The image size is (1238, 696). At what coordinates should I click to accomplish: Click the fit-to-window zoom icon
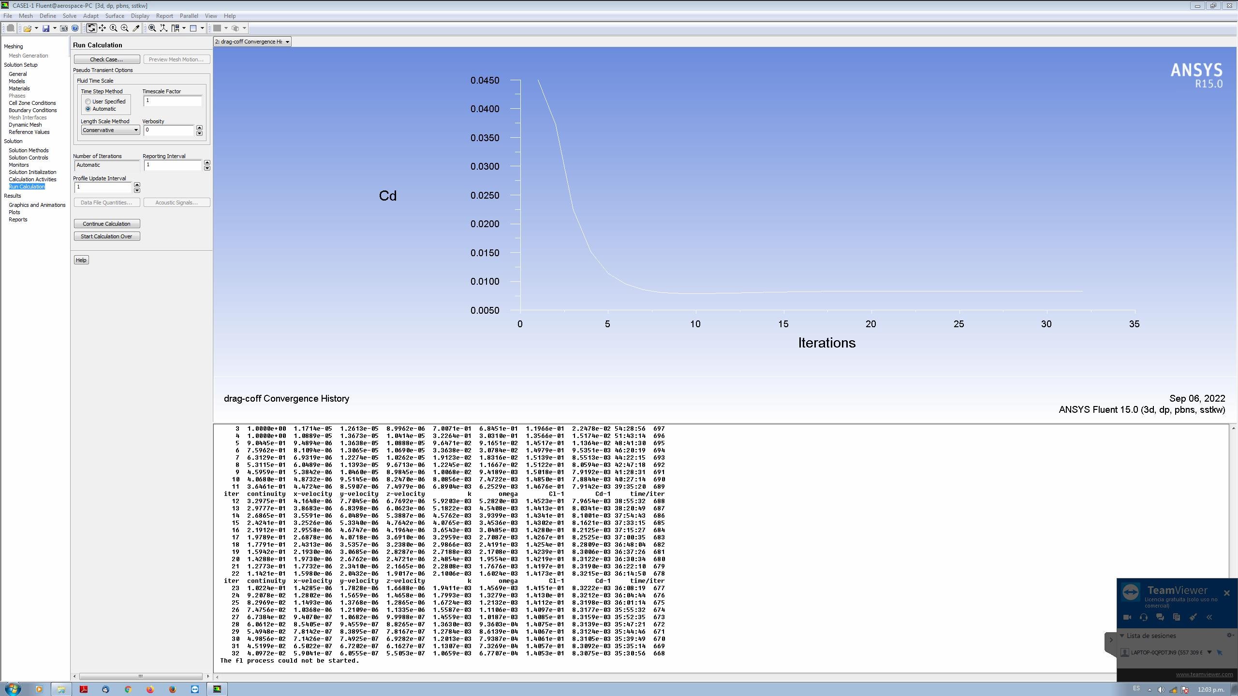click(x=152, y=28)
